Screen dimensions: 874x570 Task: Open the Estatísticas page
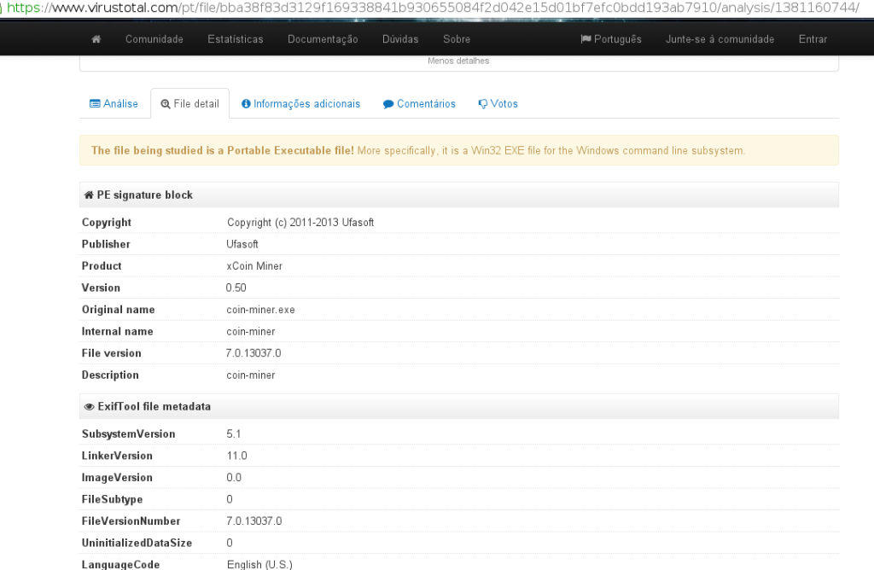click(x=236, y=39)
